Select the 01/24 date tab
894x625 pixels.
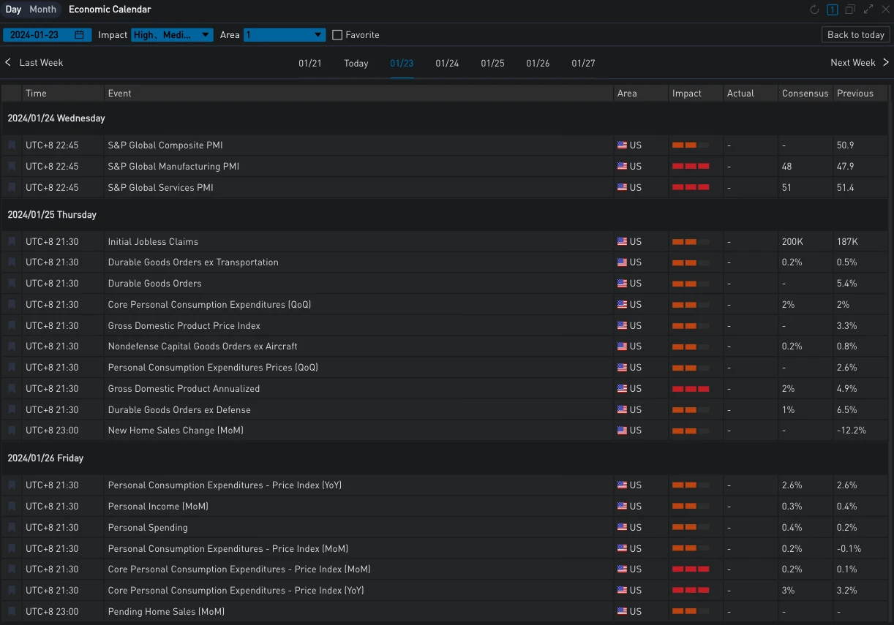pyautogui.click(x=447, y=64)
